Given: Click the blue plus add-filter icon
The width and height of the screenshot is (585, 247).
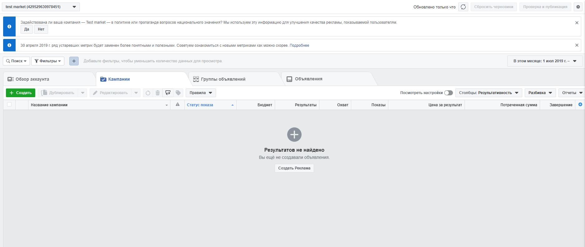Looking at the screenshot, I should [74, 61].
